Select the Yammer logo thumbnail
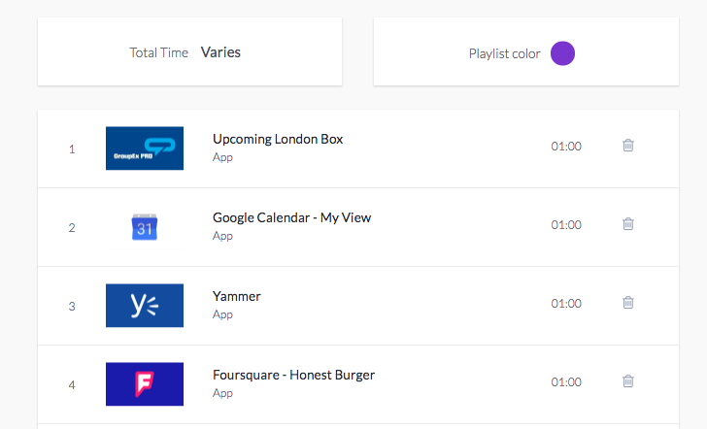This screenshot has height=429, width=707. click(145, 306)
